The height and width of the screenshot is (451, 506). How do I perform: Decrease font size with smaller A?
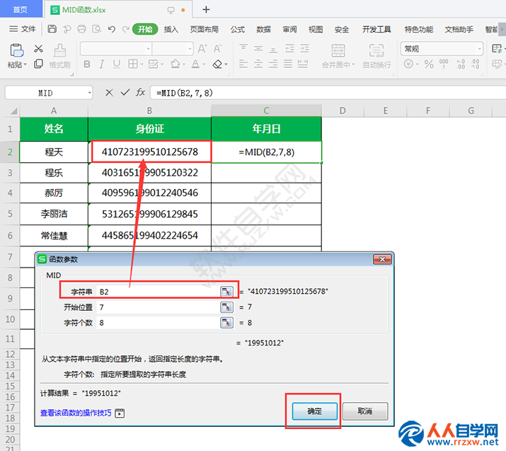point(217,49)
